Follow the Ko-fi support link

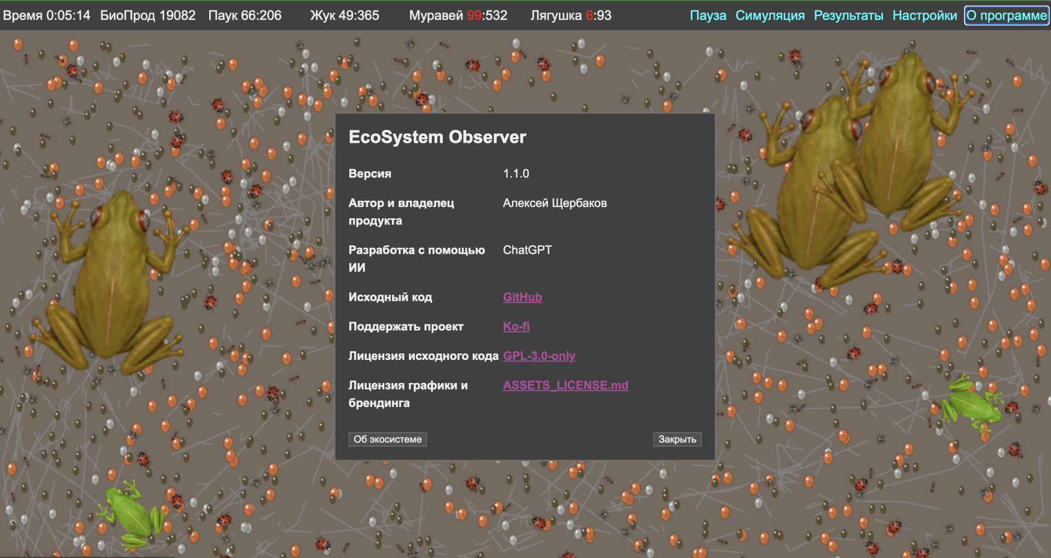click(516, 327)
